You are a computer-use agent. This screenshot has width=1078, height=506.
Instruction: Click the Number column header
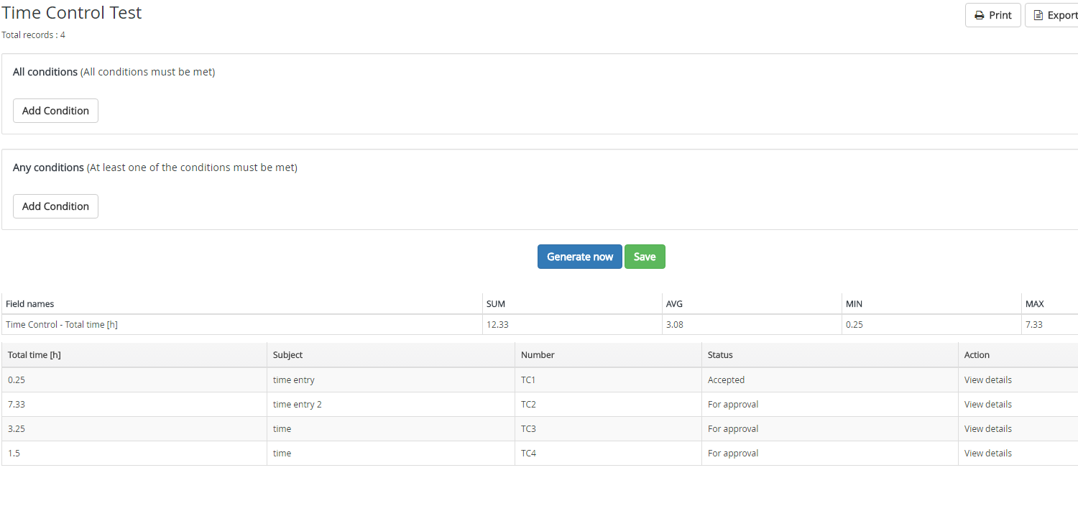pyautogui.click(x=608, y=355)
